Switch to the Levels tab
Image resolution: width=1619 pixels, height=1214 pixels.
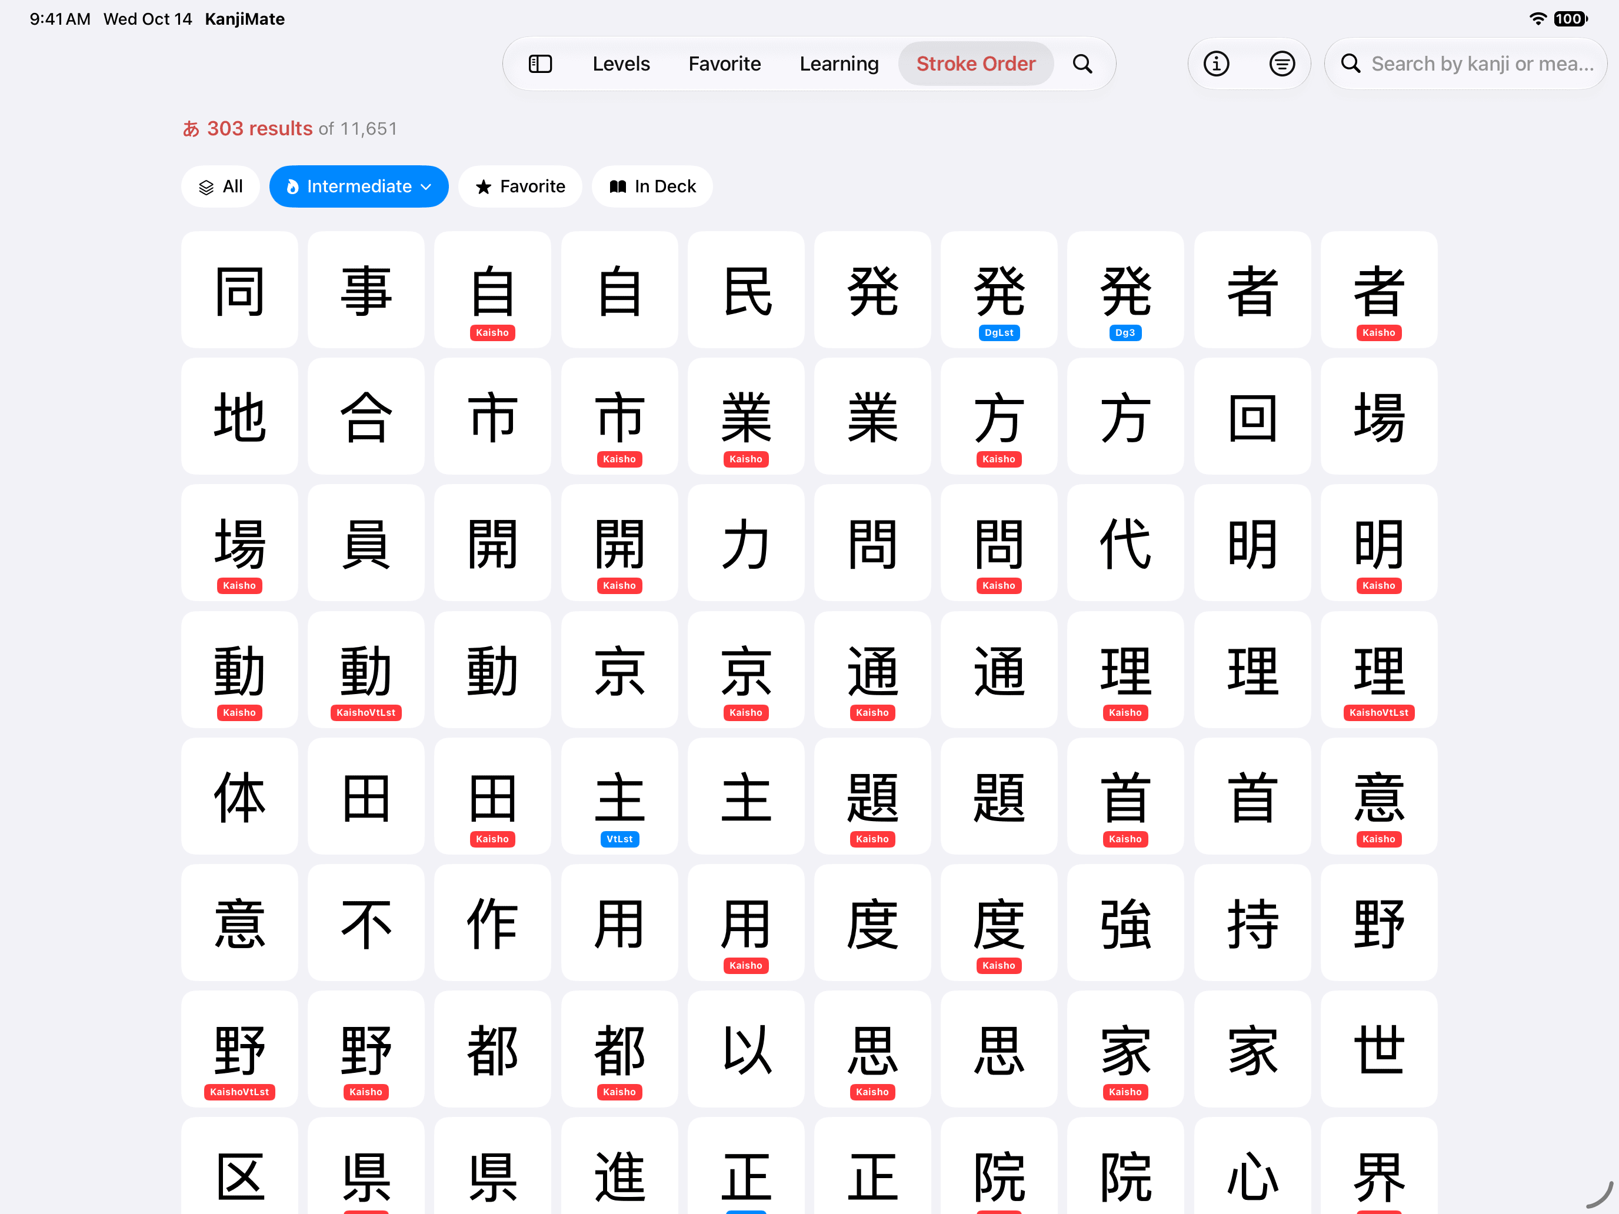pyautogui.click(x=621, y=64)
